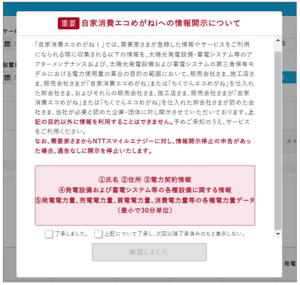Click the red 重要 badge in the title
Image resolution: width=300 pixels, height=285 pixels.
[68, 23]
